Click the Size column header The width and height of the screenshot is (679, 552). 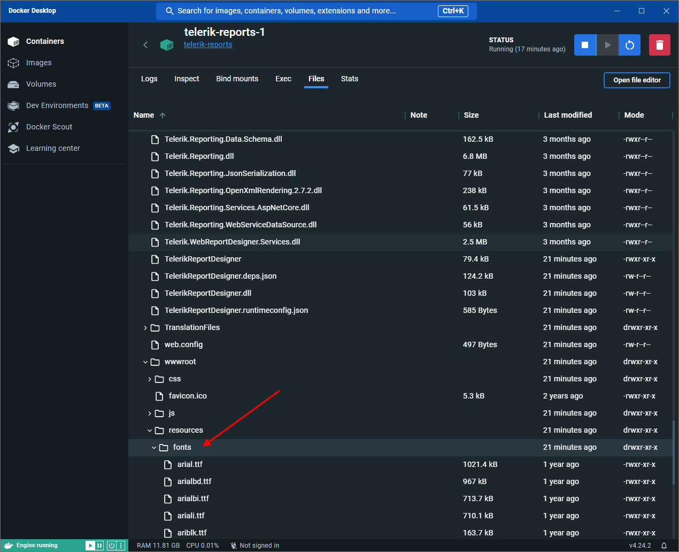point(471,115)
